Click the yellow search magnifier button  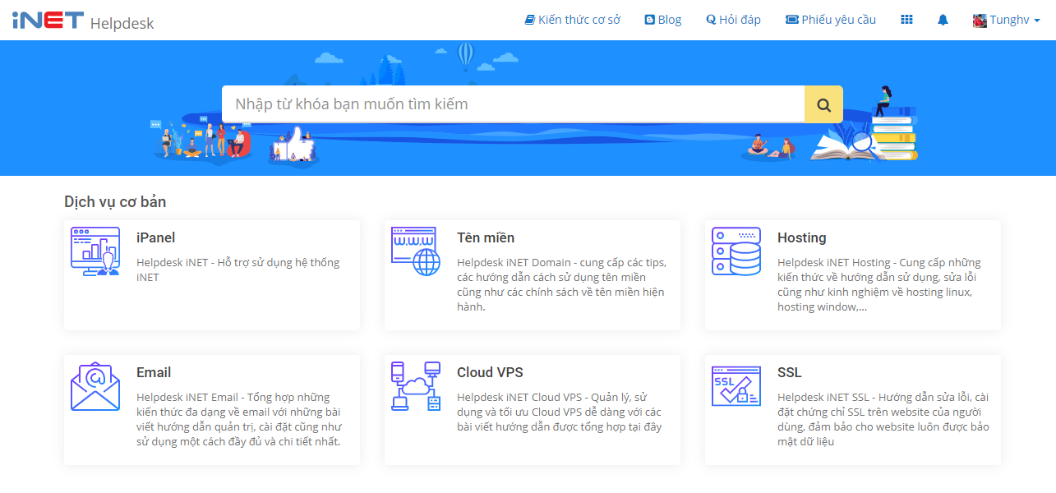pos(823,104)
